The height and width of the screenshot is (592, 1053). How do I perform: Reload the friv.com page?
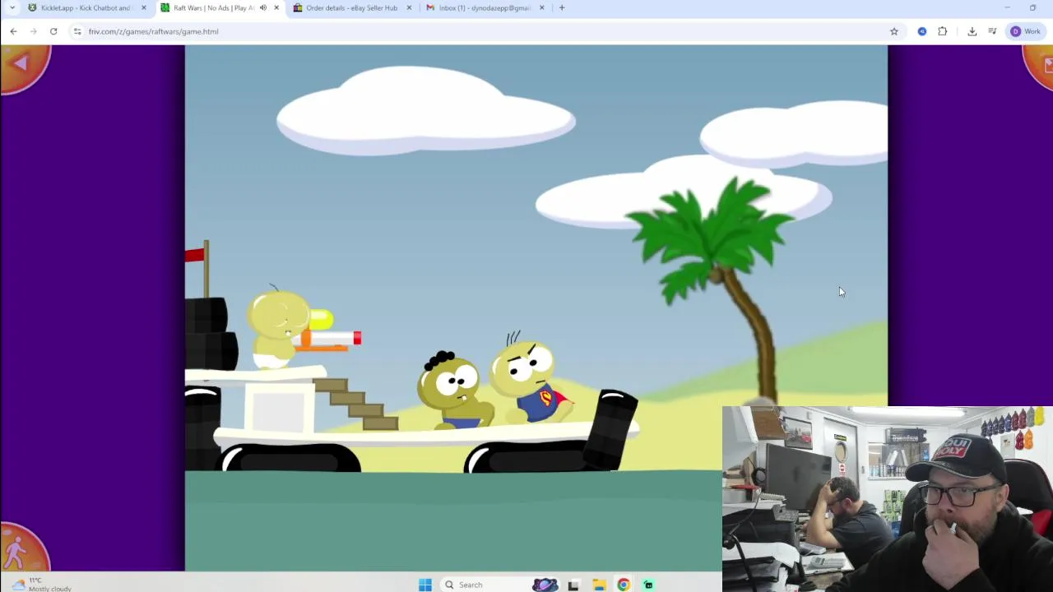(x=53, y=31)
